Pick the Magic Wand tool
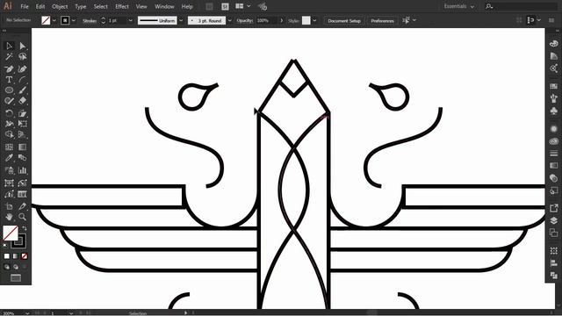The image size is (562, 316). pyautogui.click(x=9, y=56)
